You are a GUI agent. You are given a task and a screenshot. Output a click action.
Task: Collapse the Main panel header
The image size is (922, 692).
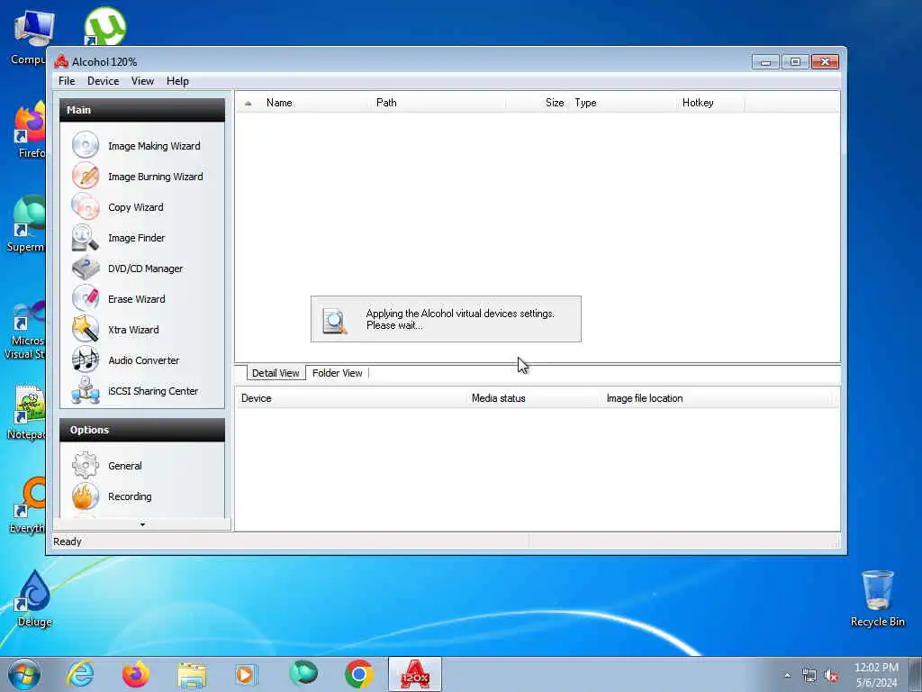point(141,110)
